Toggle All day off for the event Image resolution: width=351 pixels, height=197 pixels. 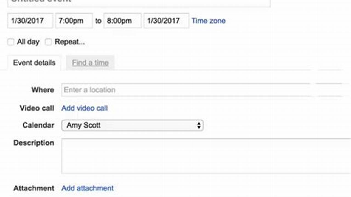point(10,42)
